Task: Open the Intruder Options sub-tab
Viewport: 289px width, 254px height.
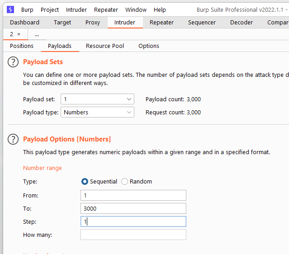Action: [x=149, y=46]
